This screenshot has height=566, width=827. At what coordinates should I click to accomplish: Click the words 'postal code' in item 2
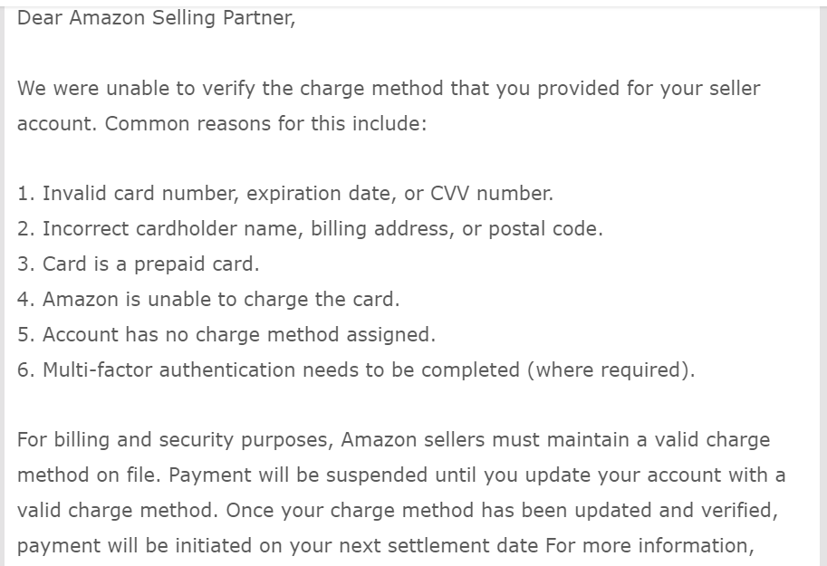[x=543, y=230]
